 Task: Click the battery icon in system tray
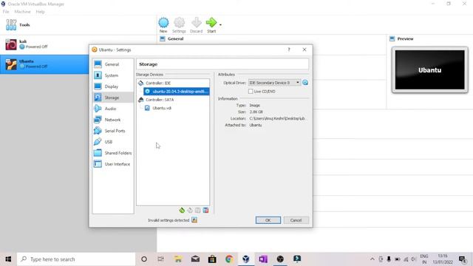[398, 259]
